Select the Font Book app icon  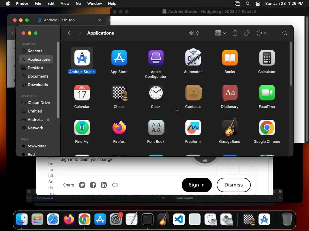(x=156, y=128)
